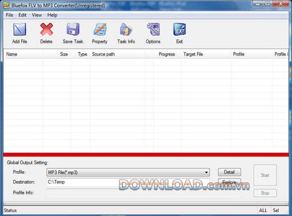Open the Help menu
The width and height of the screenshot is (292, 216).
click(x=52, y=15)
